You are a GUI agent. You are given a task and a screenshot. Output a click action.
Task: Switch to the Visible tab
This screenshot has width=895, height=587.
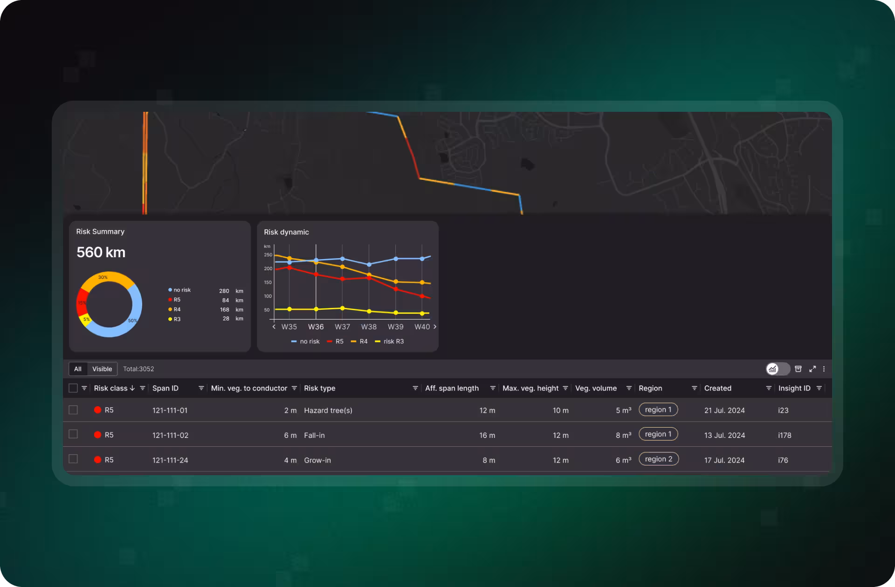coord(102,369)
